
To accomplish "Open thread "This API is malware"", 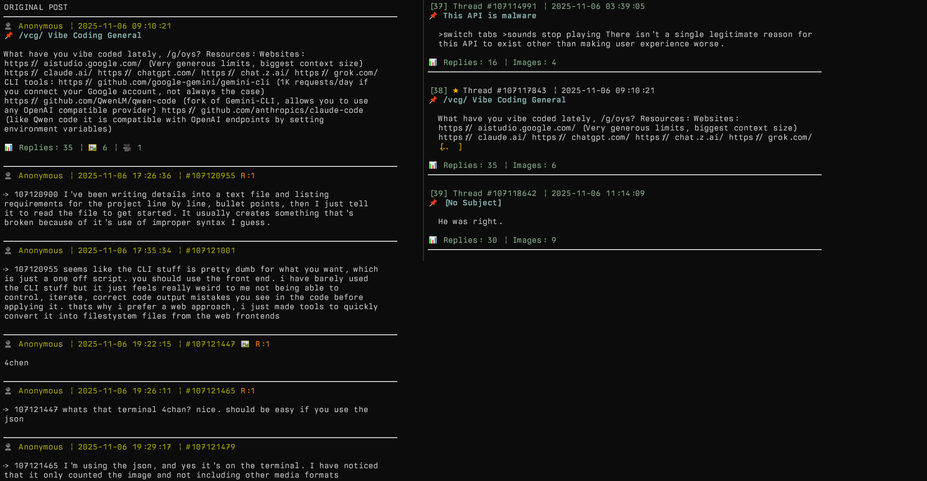I will pyautogui.click(x=490, y=16).
